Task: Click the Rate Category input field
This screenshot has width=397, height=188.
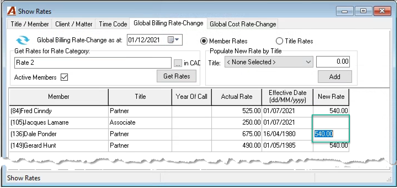Action: tap(93, 63)
